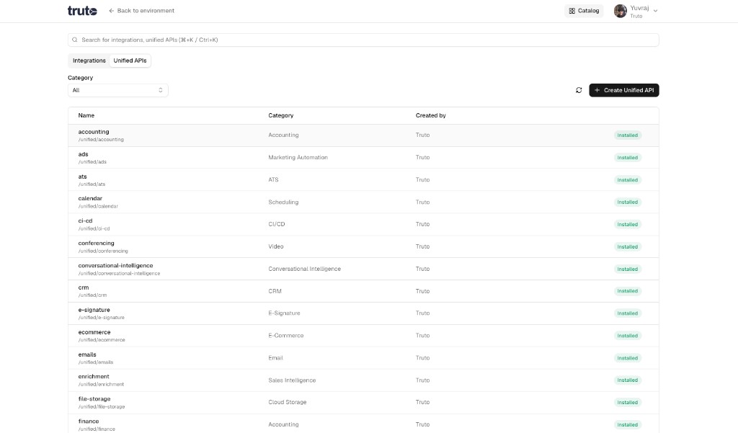Click Email category cell
Viewport: 738px width, 433px height.
tap(276, 357)
